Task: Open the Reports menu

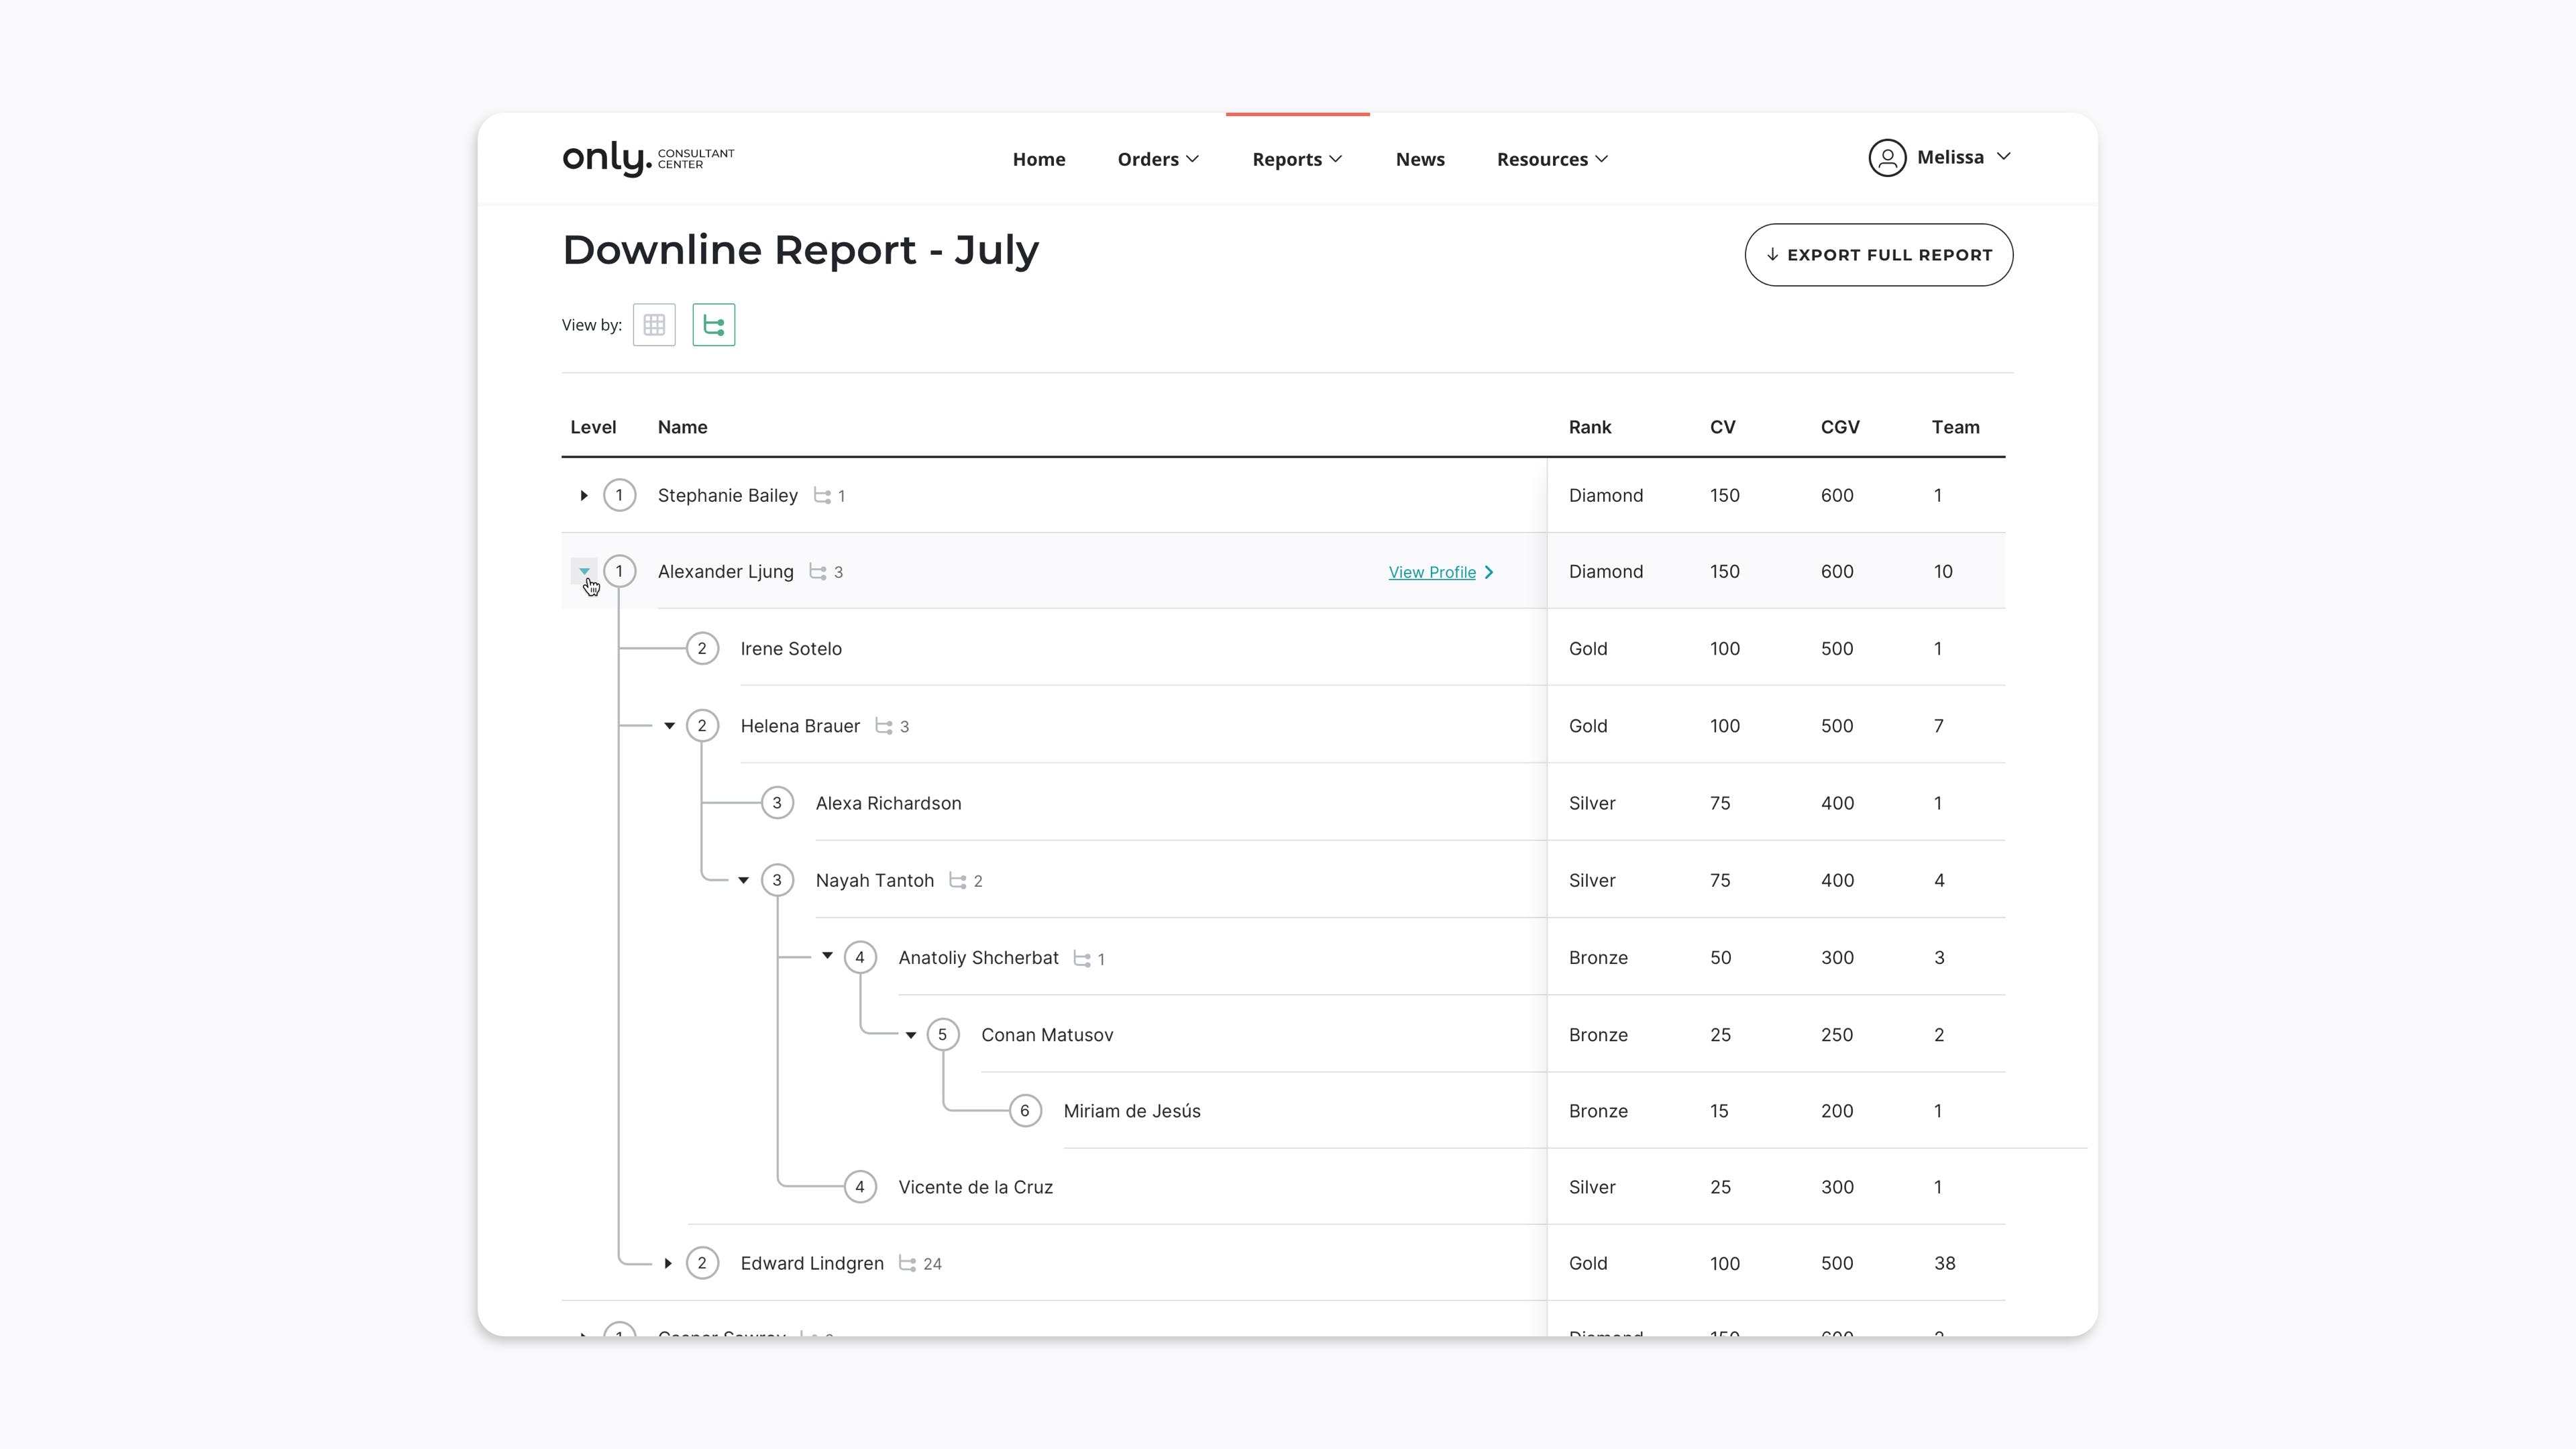Action: tap(1296, 159)
